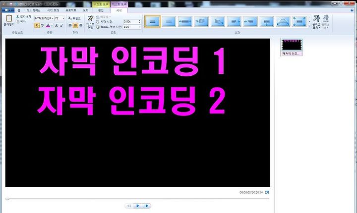This screenshot has width=357, height=213.
Task: Click the Save icon in quick access toolbar
Action: coord(11,4)
